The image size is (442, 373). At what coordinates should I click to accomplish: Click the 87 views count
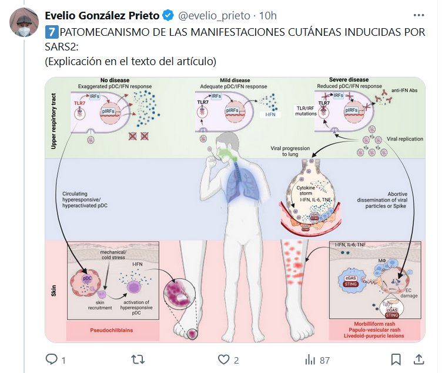coord(324,360)
